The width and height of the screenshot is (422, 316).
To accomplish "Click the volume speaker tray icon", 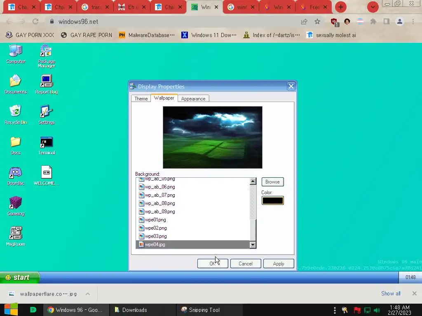I will pyautogui.click(x=377, y=310).
